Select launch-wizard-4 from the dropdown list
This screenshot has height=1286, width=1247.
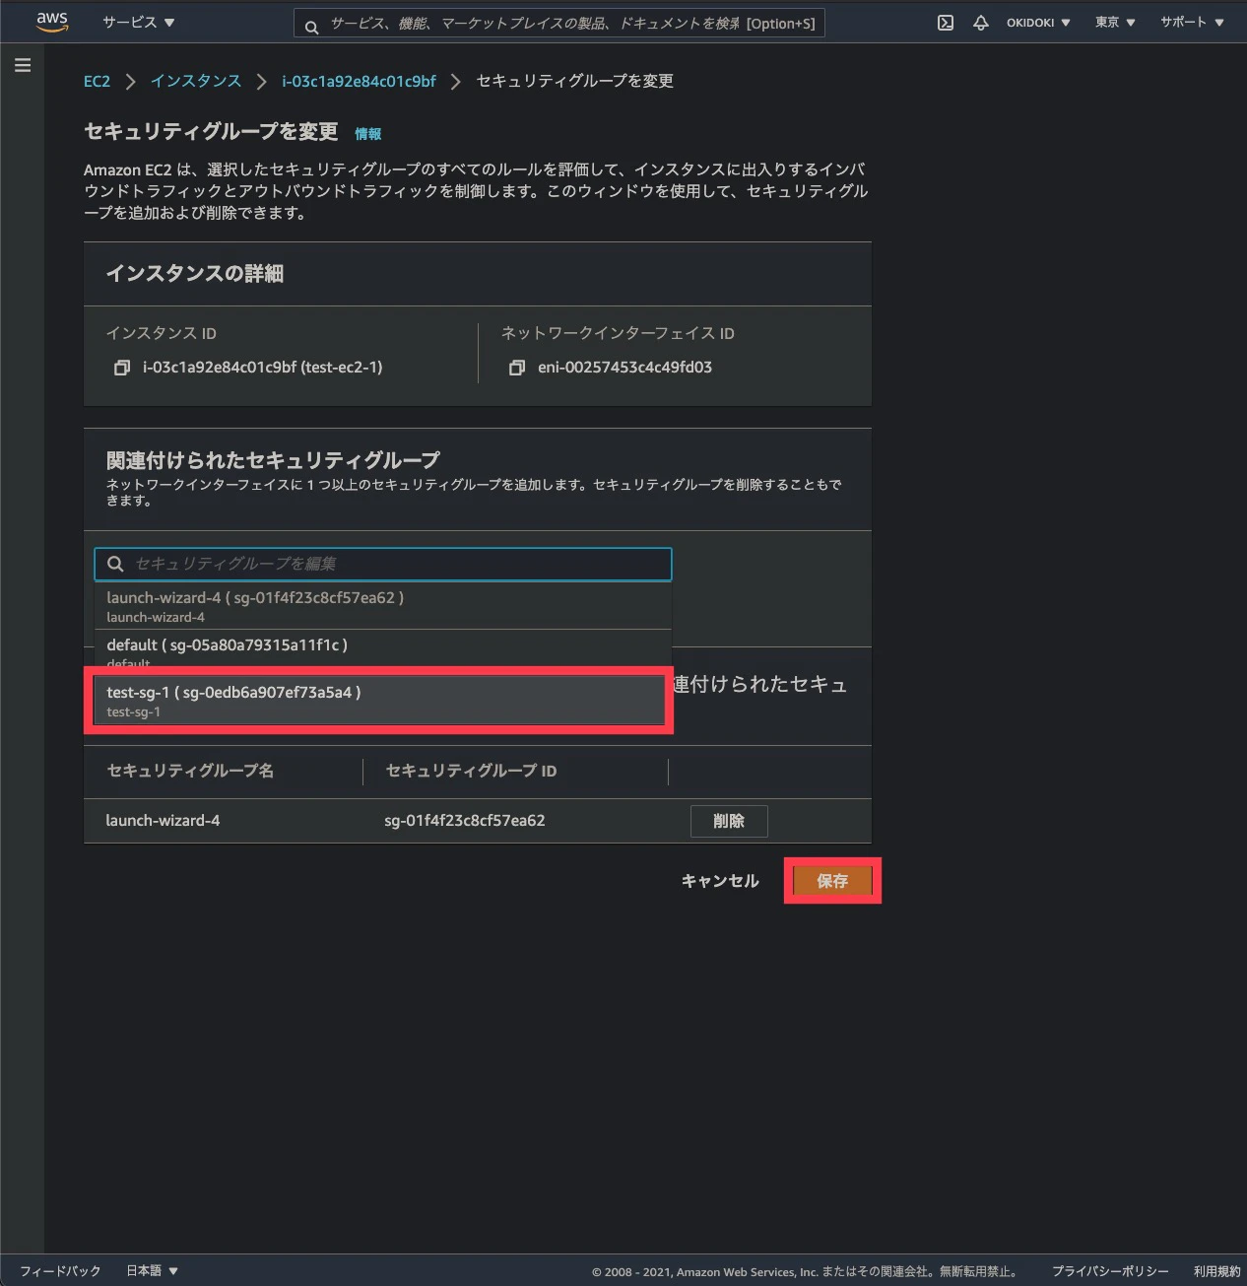383,606
